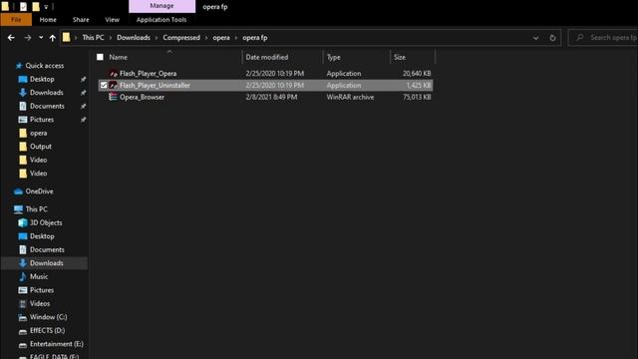Open the Output folder in sidebar

coord(41,147)
